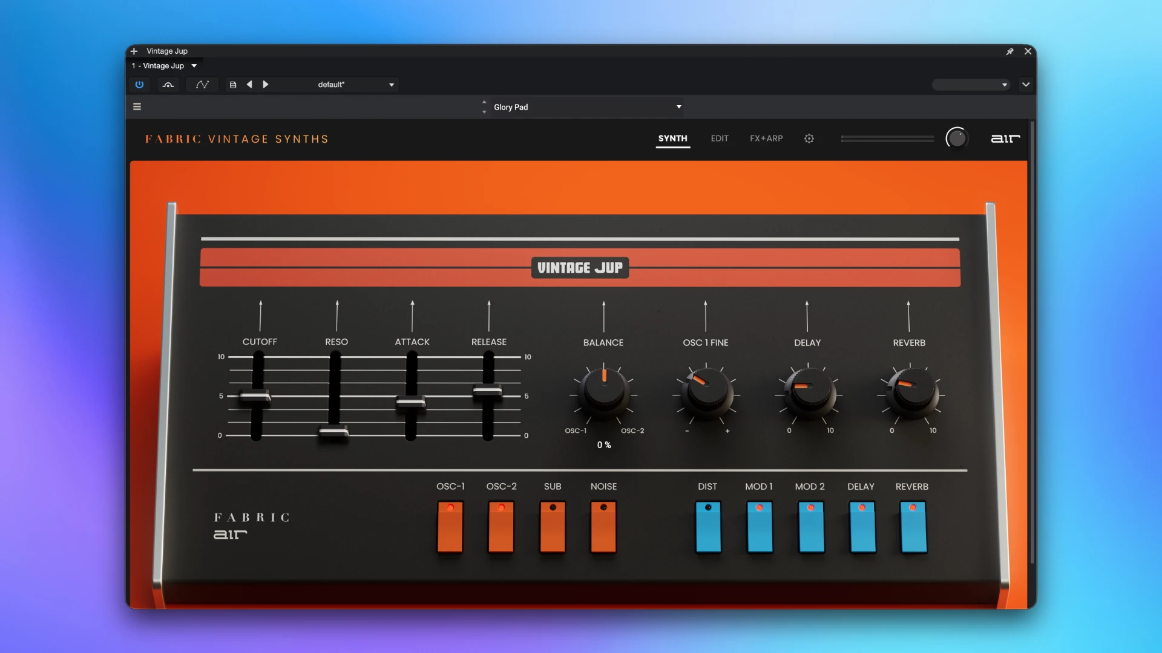Click the MIDI learn arc icon
Image resolution: width=1162 pixels, height=653 pixels.
pyautogui.click(x=168, y=85)
